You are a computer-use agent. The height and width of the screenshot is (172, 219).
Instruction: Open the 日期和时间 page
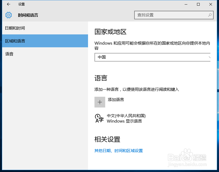pos(45,28)
